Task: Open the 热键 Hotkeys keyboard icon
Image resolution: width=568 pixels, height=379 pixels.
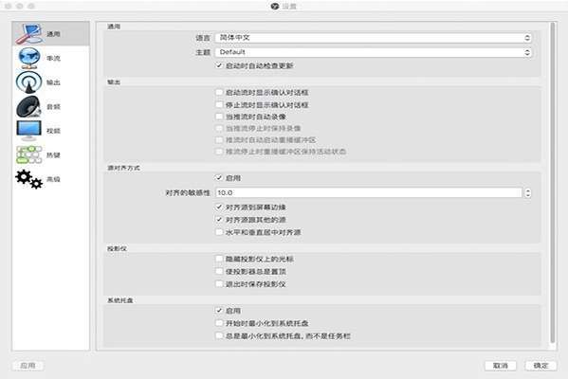Action: 29,155
